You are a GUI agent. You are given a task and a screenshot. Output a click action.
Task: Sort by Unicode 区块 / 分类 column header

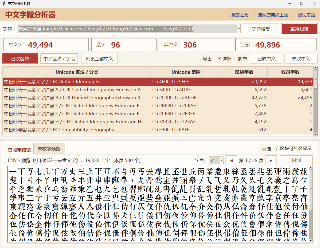[x=77, y=72]
